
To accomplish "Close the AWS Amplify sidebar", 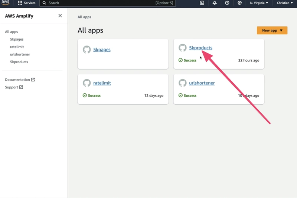I will point(60,16).
